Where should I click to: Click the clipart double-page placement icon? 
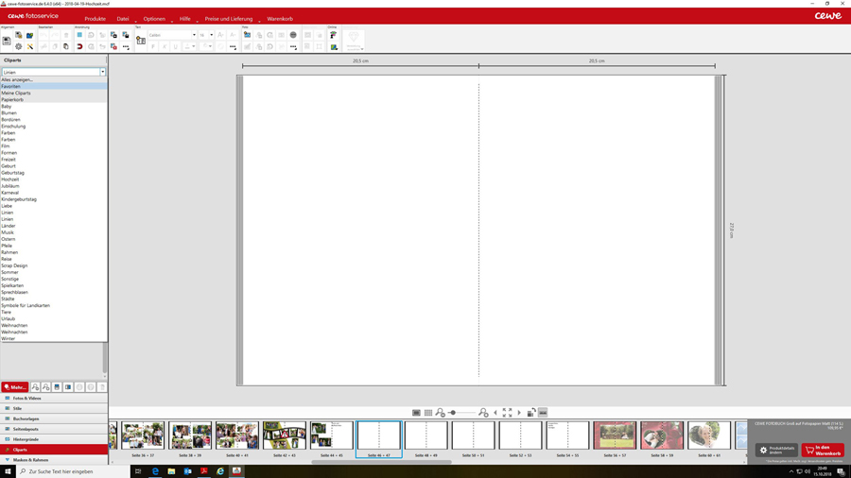click(68, 387)
